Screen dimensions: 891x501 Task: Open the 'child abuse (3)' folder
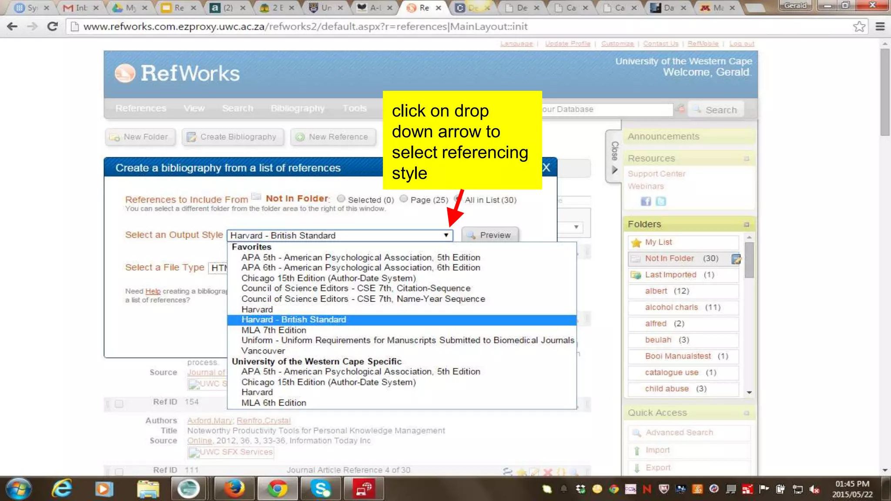(683, 389)
